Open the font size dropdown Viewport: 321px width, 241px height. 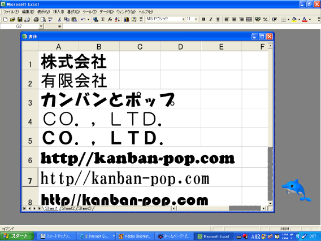click(196, 19)
